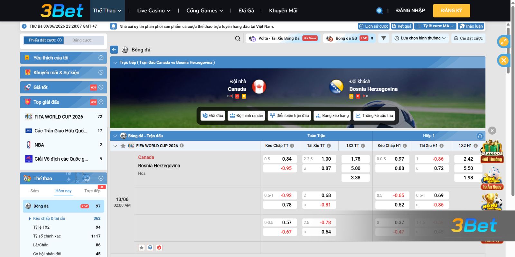This screenshot has width=515, height=257.
Task: Switch to Phiếu đặt cược tab
Action: [x=44, y=40]
